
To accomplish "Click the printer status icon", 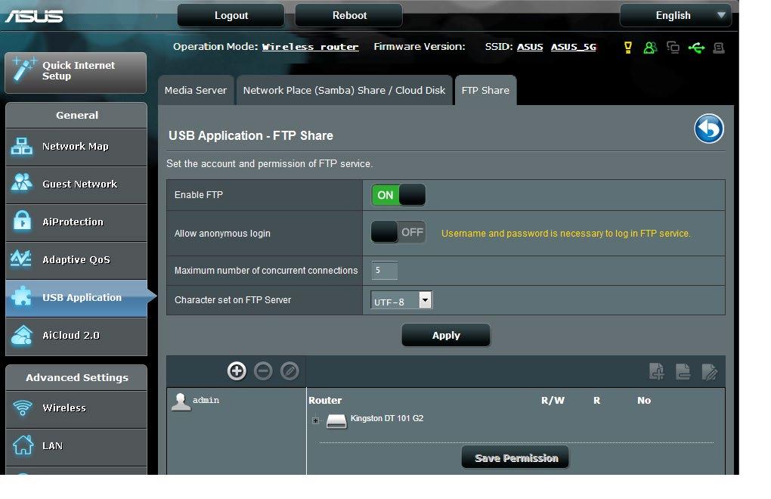I will 718,48.
